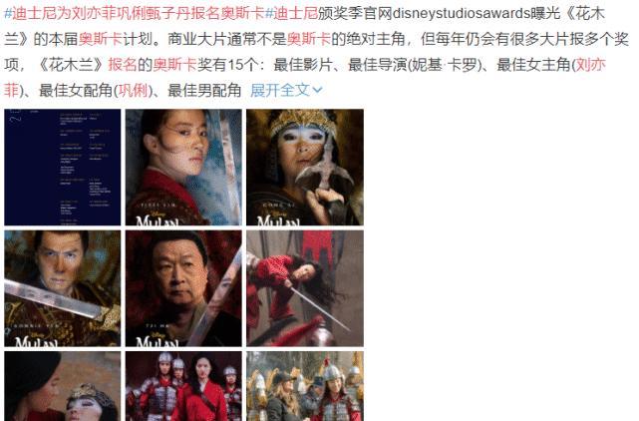639x421 pixels.
Task: Open the 刘亦菲 name link
Action: [x=590, y=65]
